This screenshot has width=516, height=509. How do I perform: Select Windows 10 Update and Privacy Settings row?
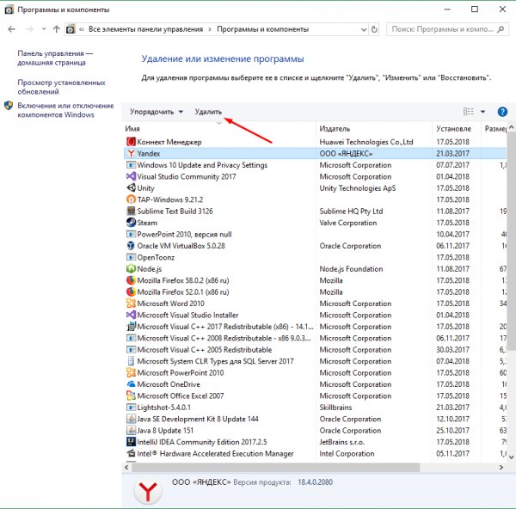click(x=316, y=165)
